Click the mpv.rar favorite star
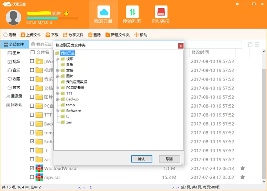The height and width of the screenshot is (191, 267). pos(243,177)
